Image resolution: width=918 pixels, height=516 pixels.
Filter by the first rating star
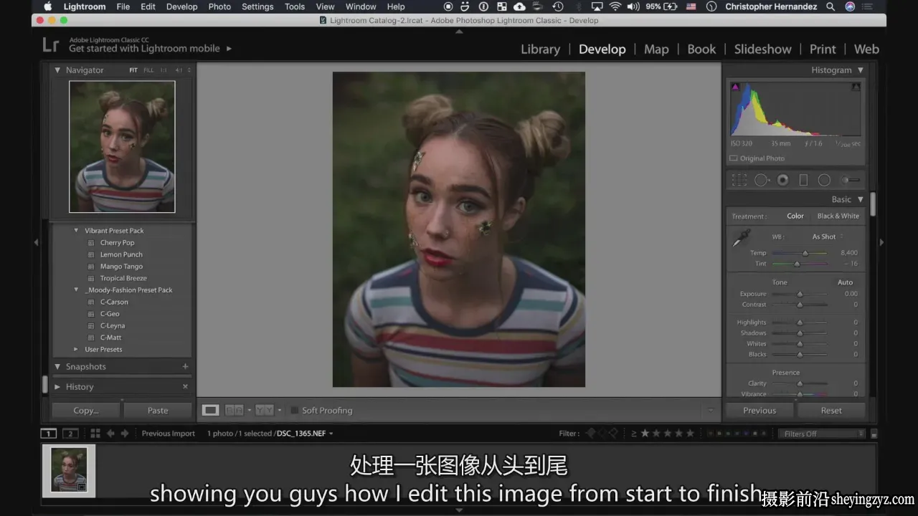pyautogui.click(x=645, y=434)
